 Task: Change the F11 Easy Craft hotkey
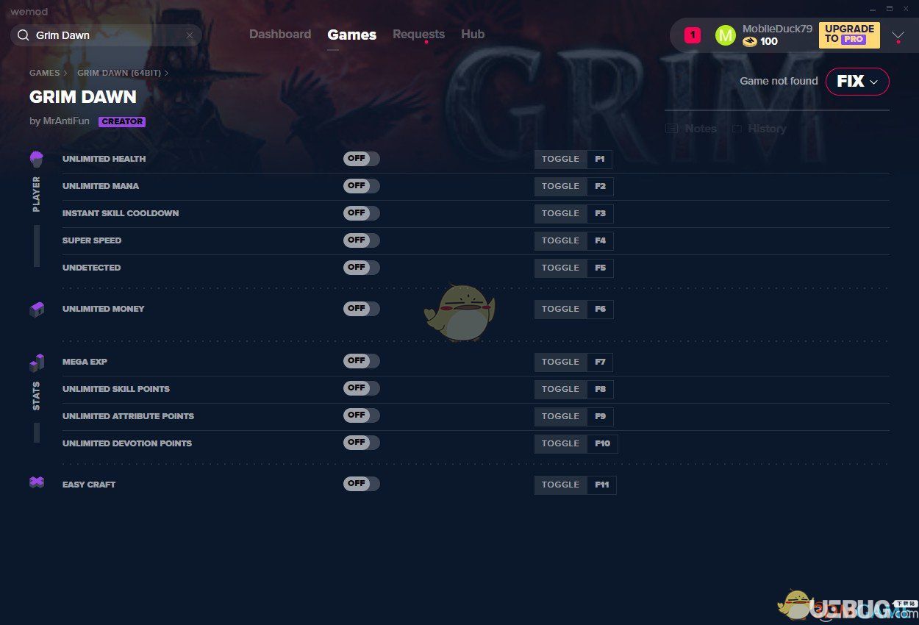coord(602,485)
